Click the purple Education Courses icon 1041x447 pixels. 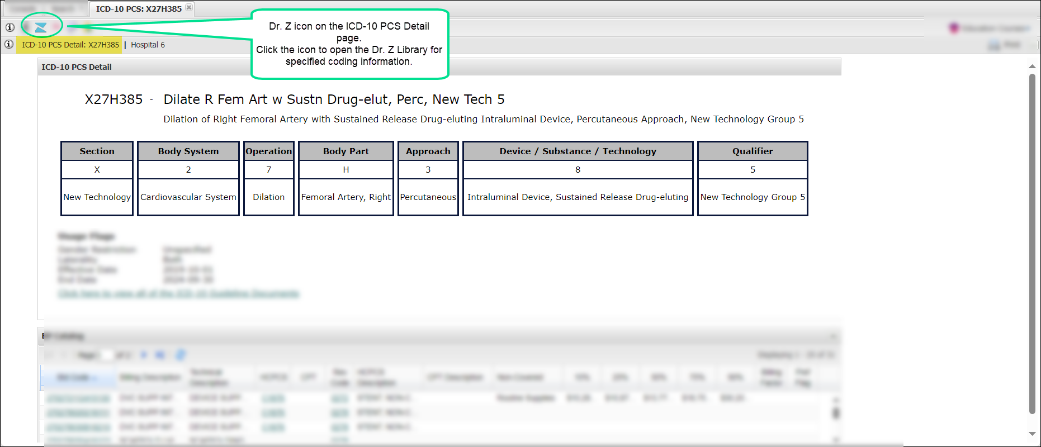pyautogui.click(x=954, y=28)
